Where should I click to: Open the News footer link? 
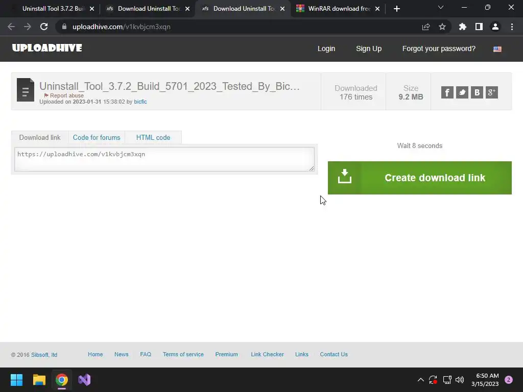click(x=122, y=354)
